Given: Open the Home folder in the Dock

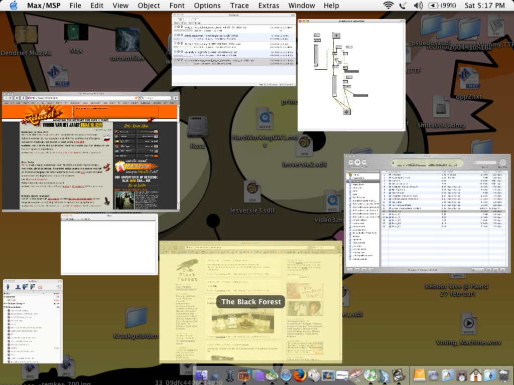Looking at the screenshot, I should [475, 375].
